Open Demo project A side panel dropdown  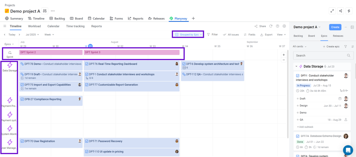307,27
